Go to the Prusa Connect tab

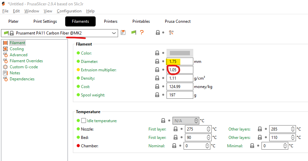click(178, 21)
